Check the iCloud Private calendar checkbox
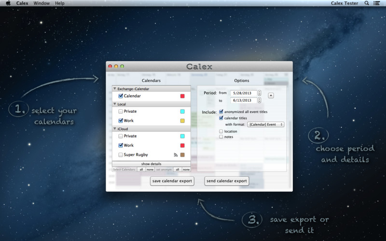This screenshot has height=241, width=386. click(x=121, y=136)
